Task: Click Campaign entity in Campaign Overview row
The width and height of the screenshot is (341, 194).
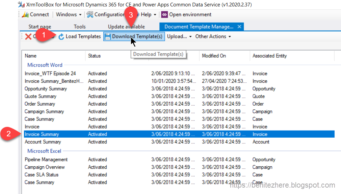Action: 262,167
